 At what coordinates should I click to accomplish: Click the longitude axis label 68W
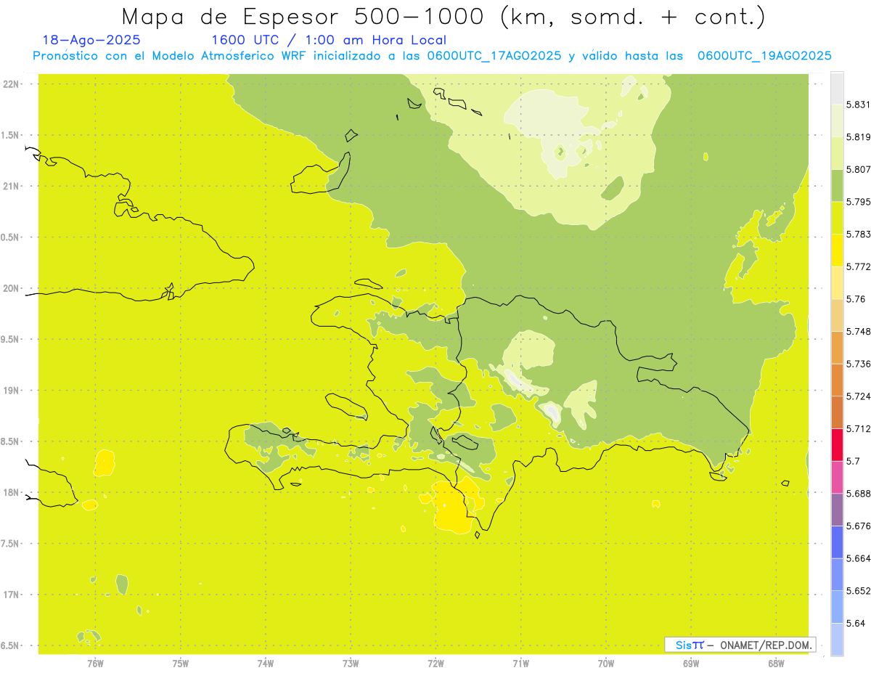pos(776,663)
